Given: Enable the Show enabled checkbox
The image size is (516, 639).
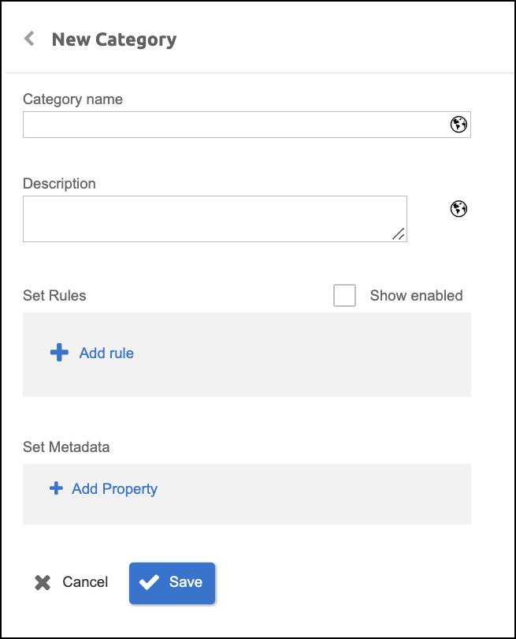Looking at the screenshot, I should tap(344, 296).
